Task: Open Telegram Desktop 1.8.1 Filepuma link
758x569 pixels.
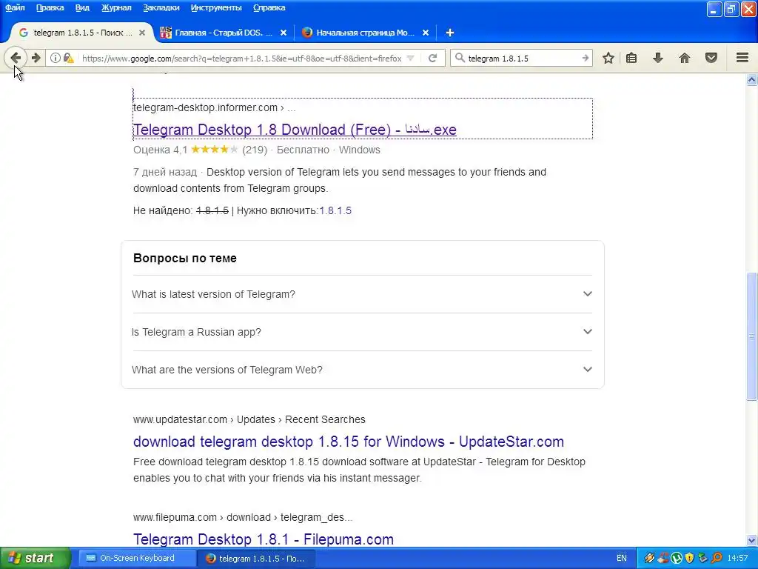Action: tap(264, 539)
